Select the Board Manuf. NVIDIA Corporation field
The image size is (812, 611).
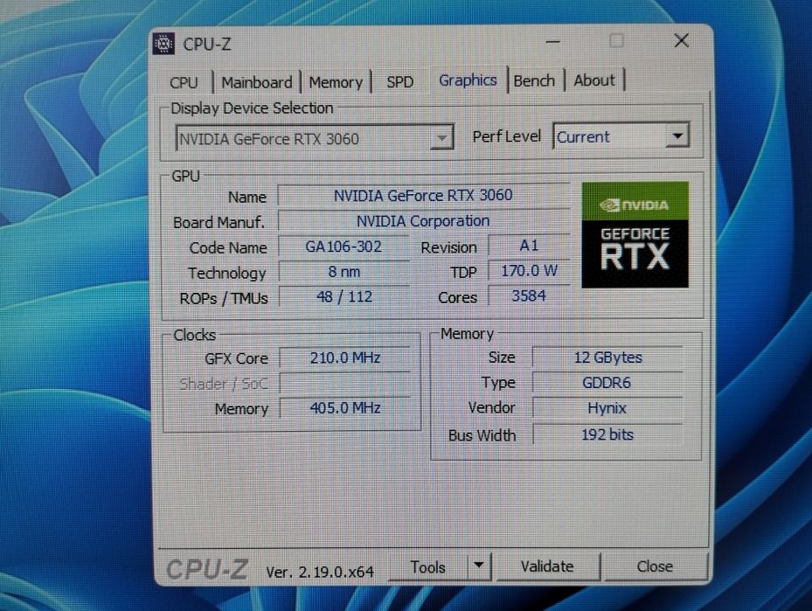[424, 221]
